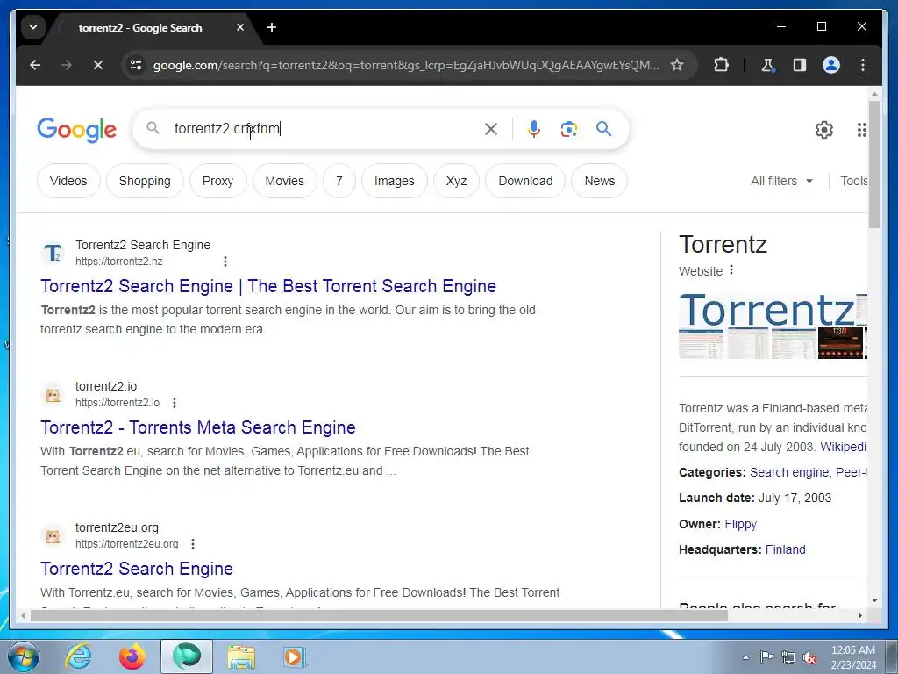Start voice search with microphone

coord(534,129)
